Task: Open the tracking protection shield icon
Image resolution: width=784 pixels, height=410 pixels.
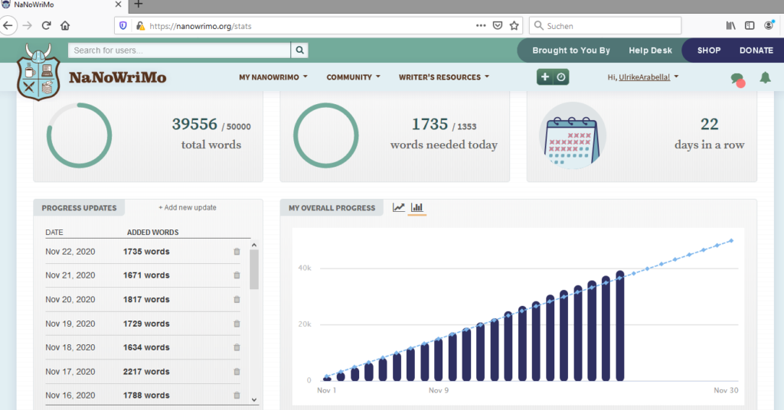Action: 123,25
